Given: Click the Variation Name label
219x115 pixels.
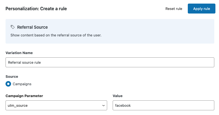Looking at the screenshot, I should (x=19, y=53).
